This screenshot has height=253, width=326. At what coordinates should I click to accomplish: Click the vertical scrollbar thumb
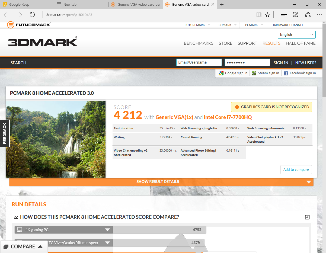pos(324,60)
